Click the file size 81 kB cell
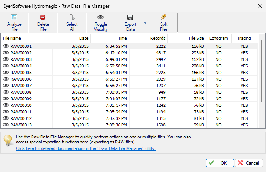266x172 pixels. click(x=199, y=118)
